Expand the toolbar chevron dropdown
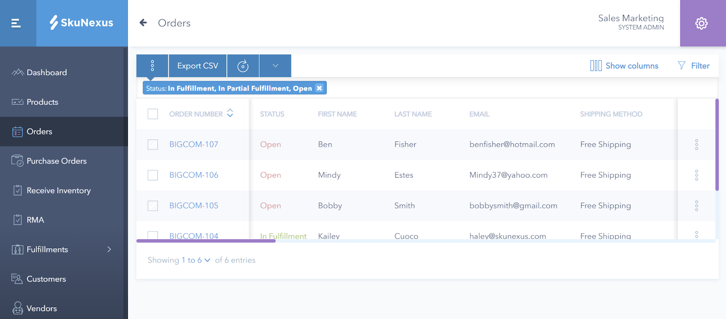726x319 pixels. (x=275, y=66)
